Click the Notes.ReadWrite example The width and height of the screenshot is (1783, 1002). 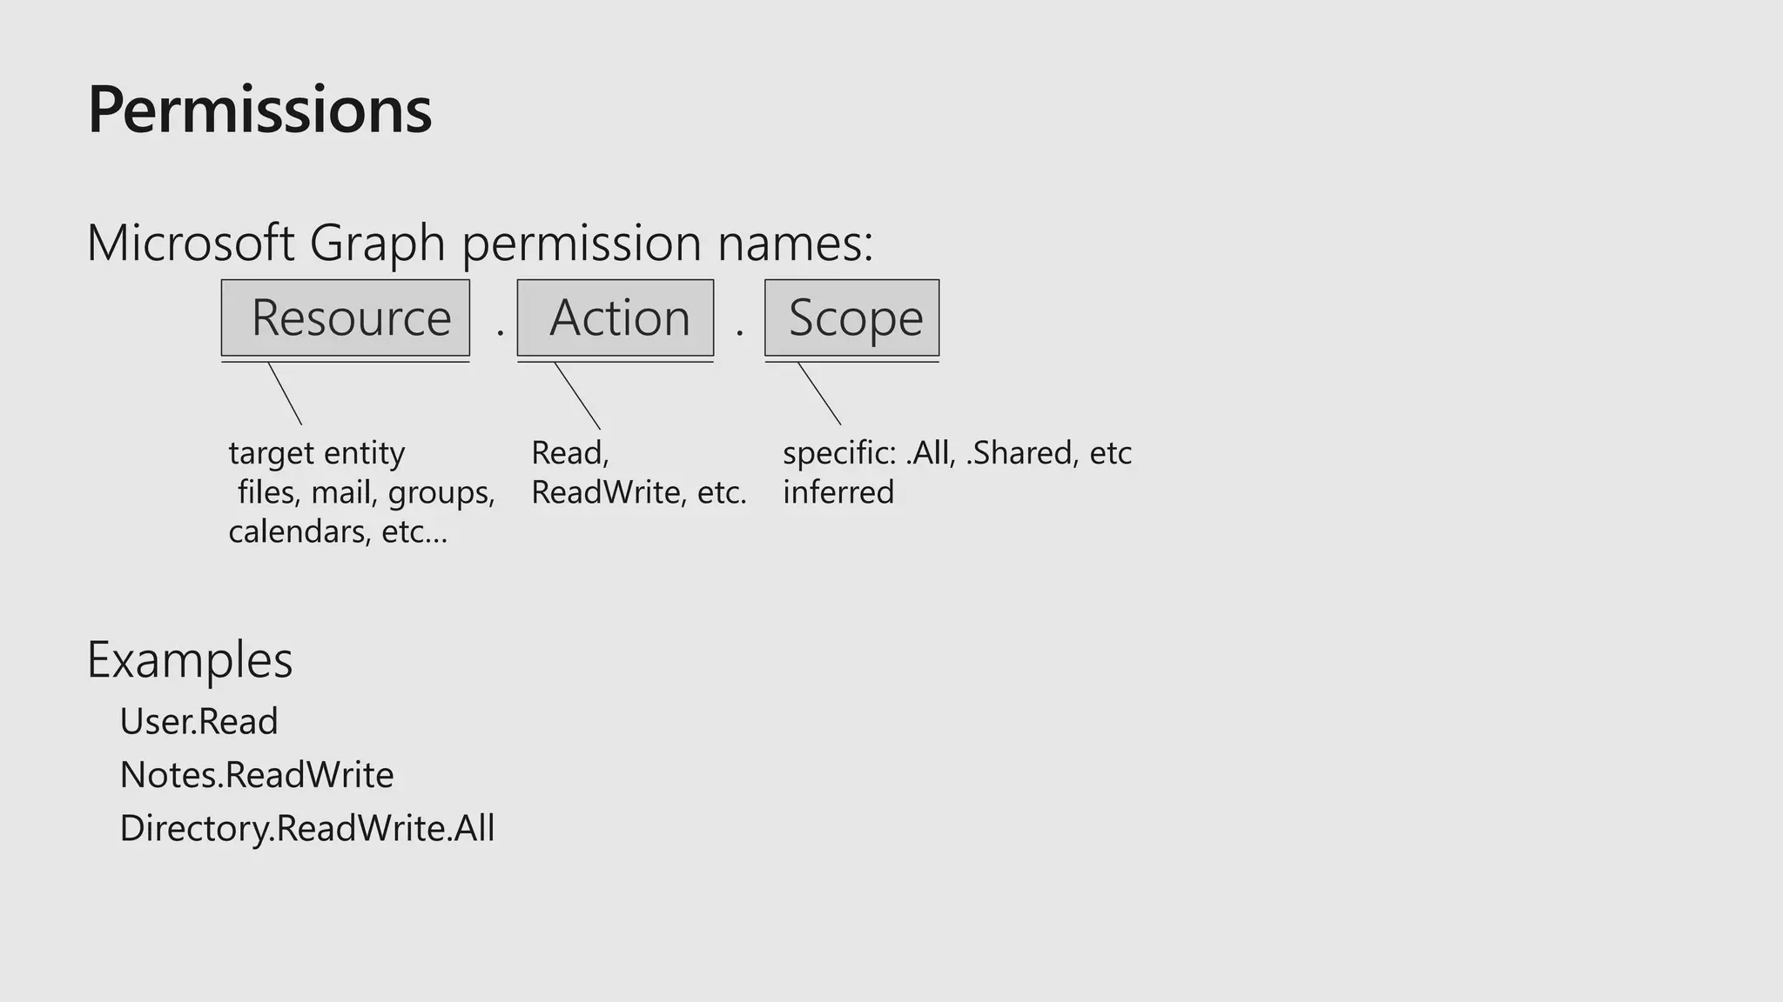point(257,775)
